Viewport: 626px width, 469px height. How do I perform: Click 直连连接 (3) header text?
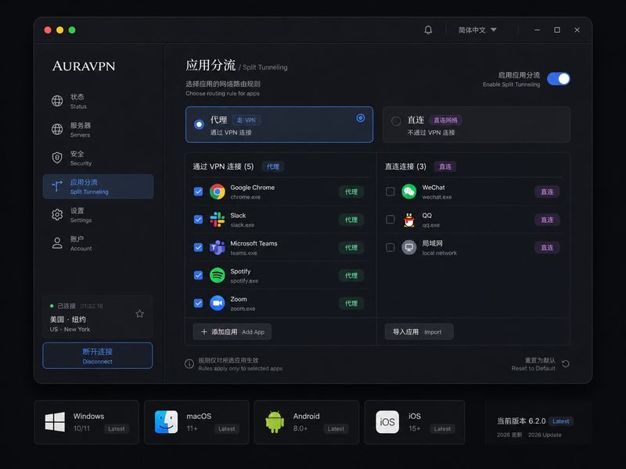click(405, 166)
